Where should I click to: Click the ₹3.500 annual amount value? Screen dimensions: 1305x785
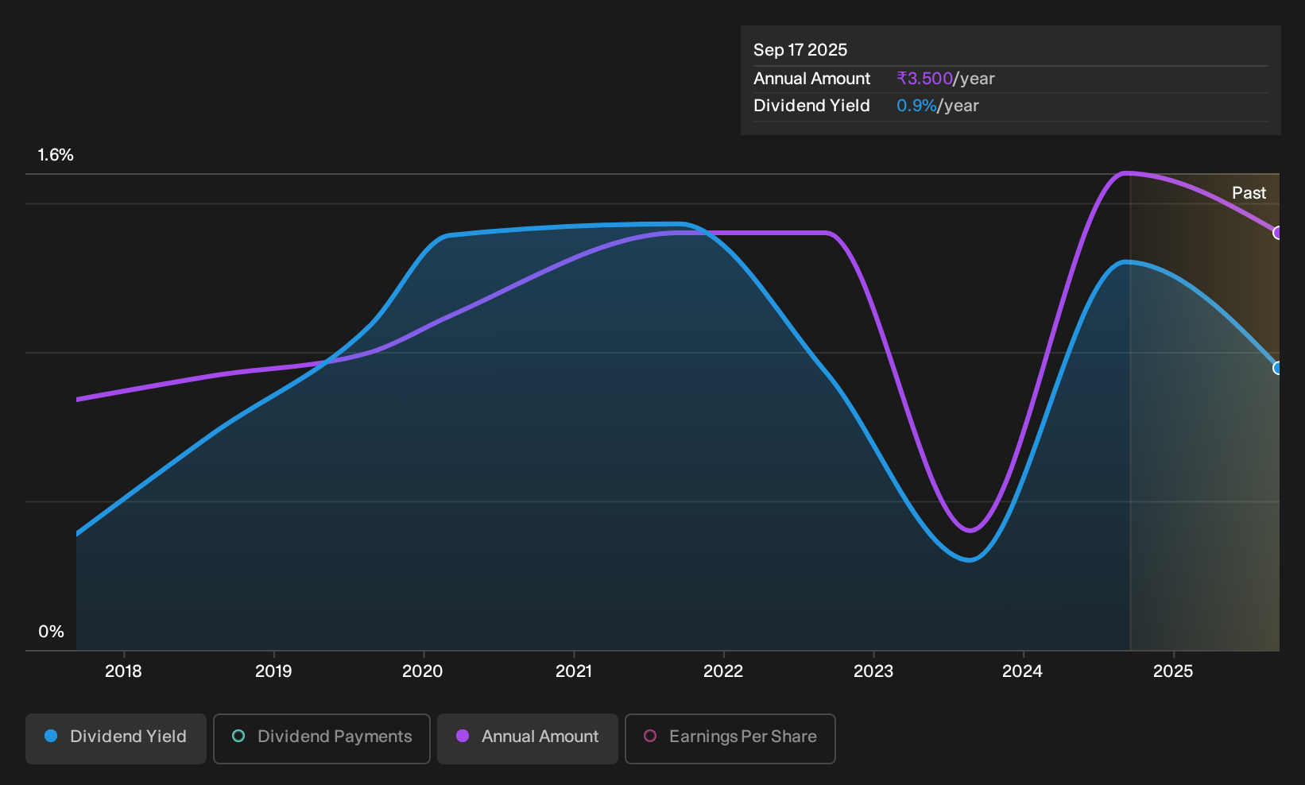(x=924, y=79)
